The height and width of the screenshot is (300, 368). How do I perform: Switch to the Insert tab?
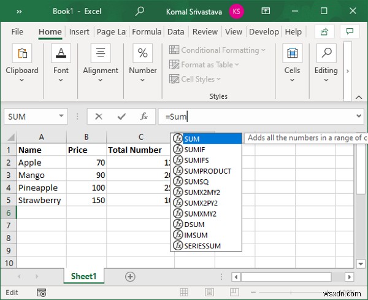[x=79, y=32]
